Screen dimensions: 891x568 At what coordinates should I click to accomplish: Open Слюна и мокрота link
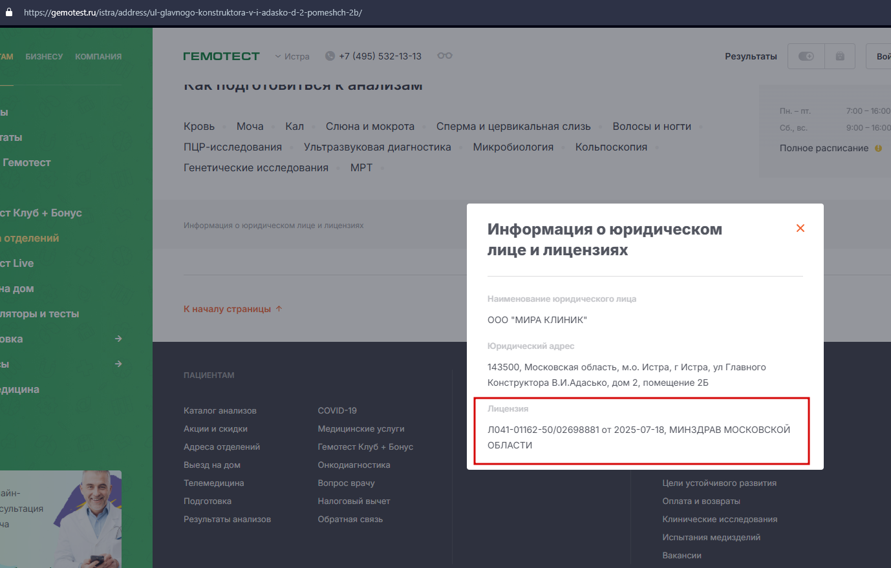(370, 127)
